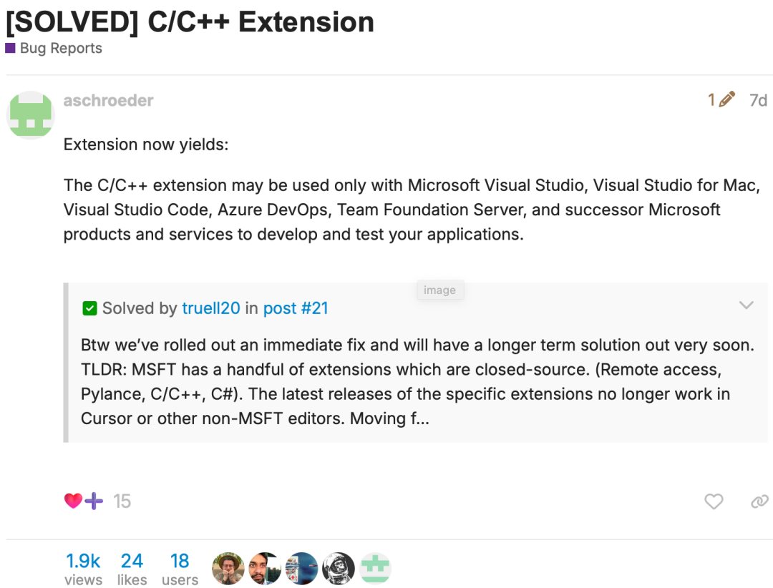Jump to post #21
Viewport: 773px width, 588px height.
(x=296, y=308)
